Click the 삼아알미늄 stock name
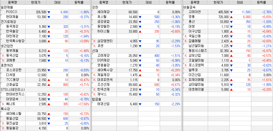The image size is (273, 131). 196,85
